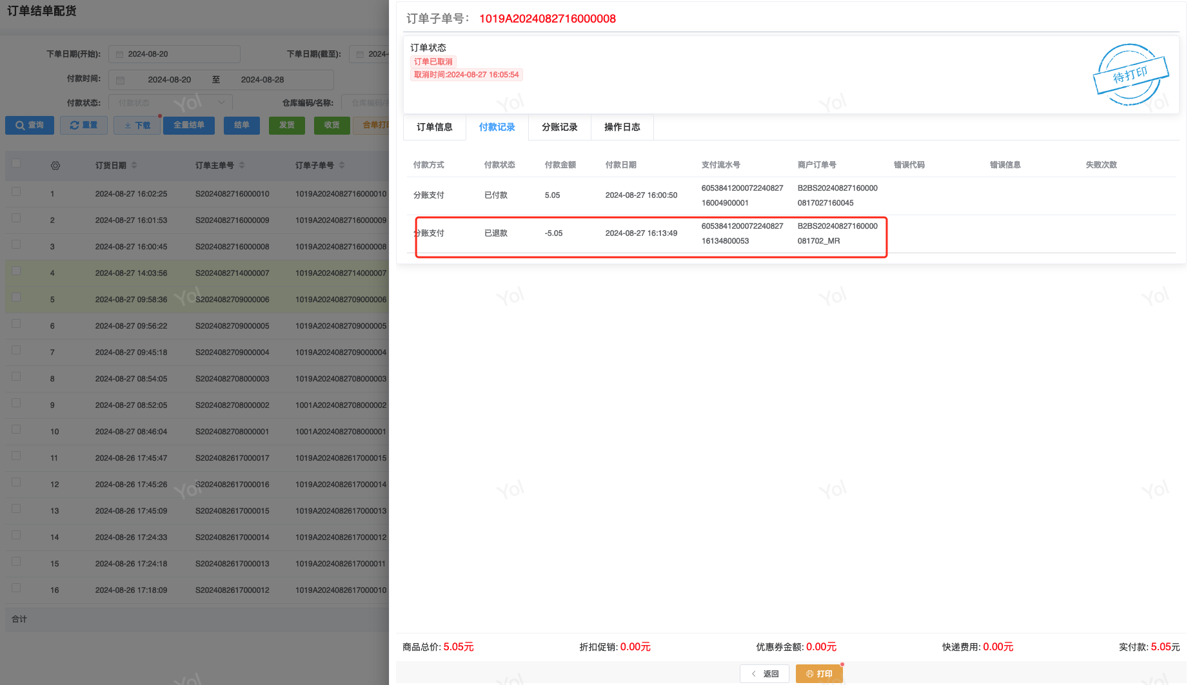Click the 待打印 stamp badge

point(1131,75)
